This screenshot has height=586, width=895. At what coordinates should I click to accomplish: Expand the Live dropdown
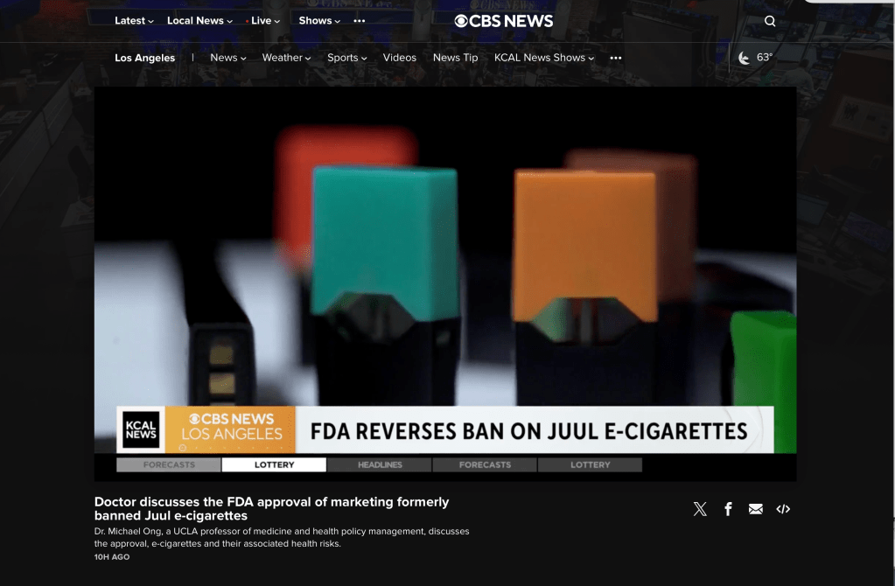[x=265, y=21]
